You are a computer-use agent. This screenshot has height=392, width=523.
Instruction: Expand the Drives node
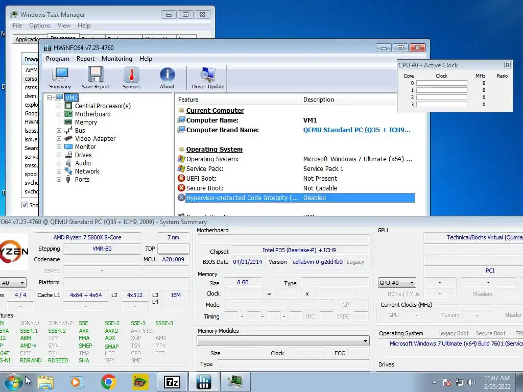[x=59, y=155]
